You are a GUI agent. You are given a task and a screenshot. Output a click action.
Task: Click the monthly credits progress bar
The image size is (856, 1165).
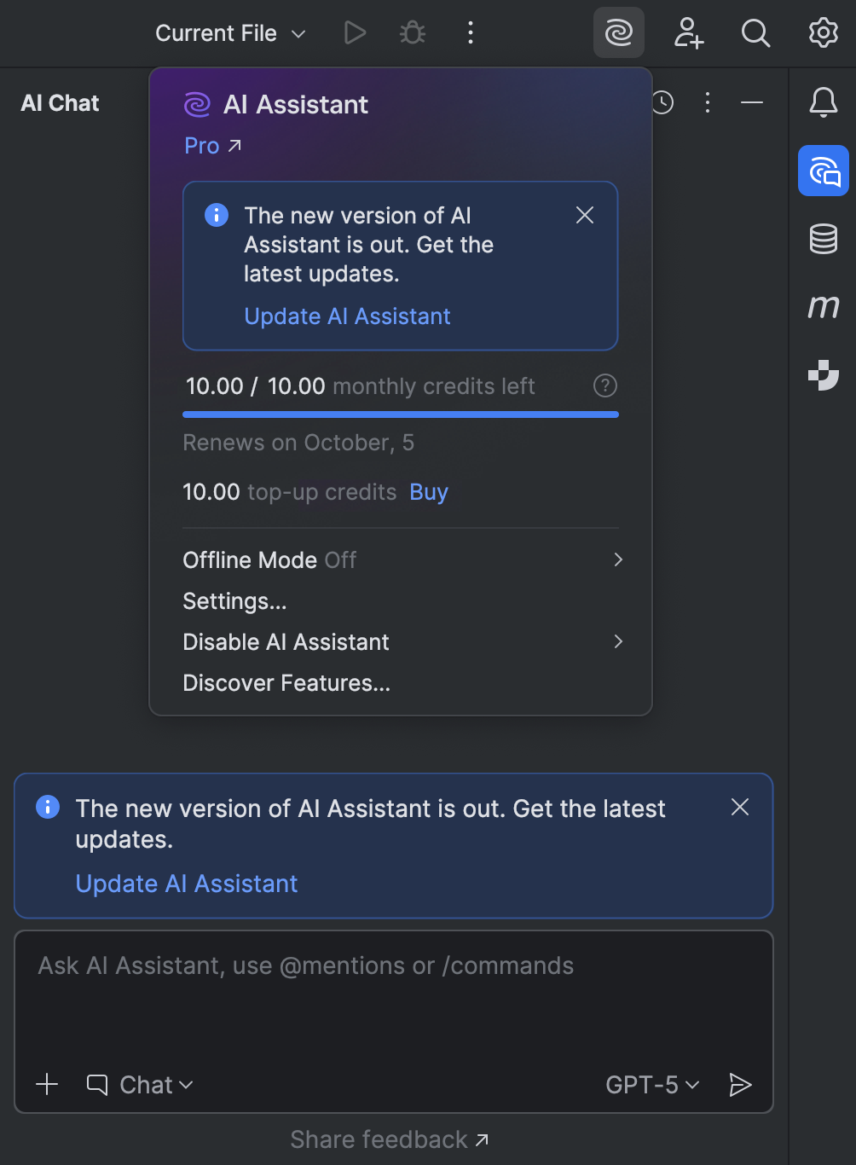point(401,414)
